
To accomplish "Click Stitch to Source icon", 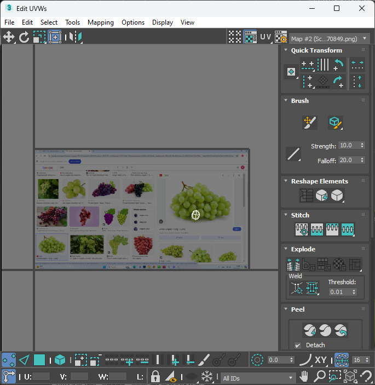I will click(x=332, y=229).
